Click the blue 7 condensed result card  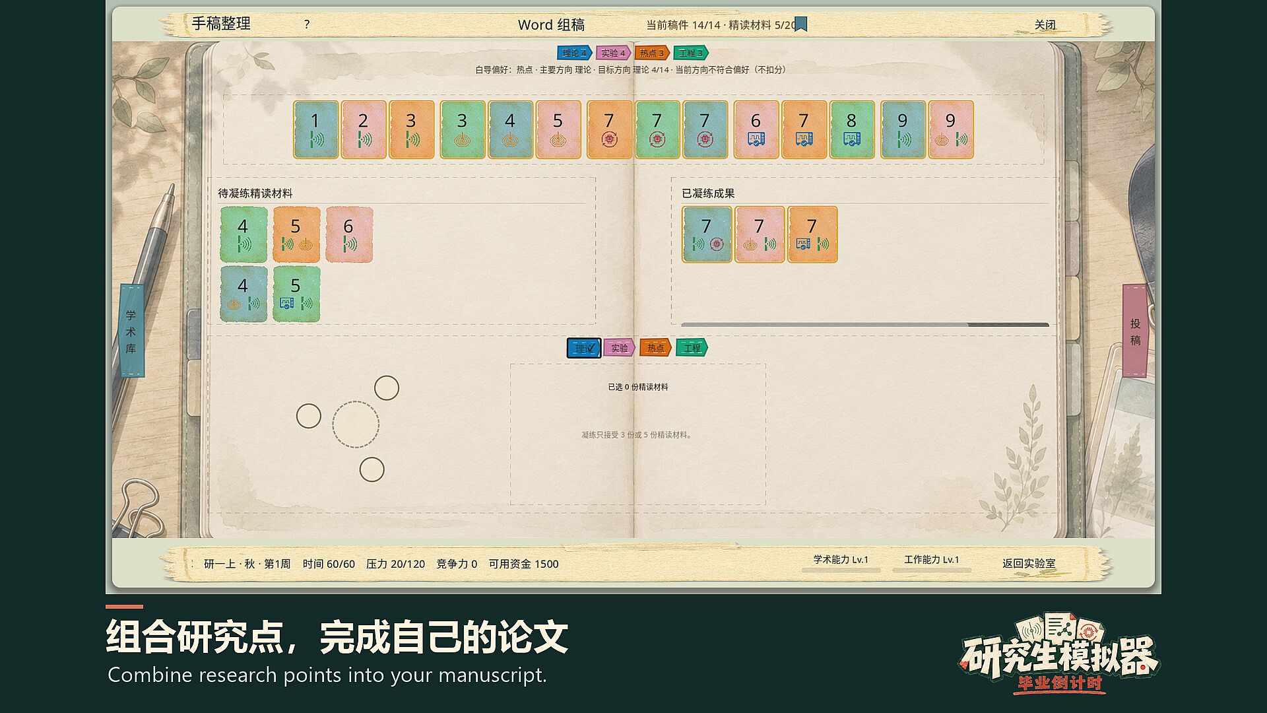click(x=707, y=234)
